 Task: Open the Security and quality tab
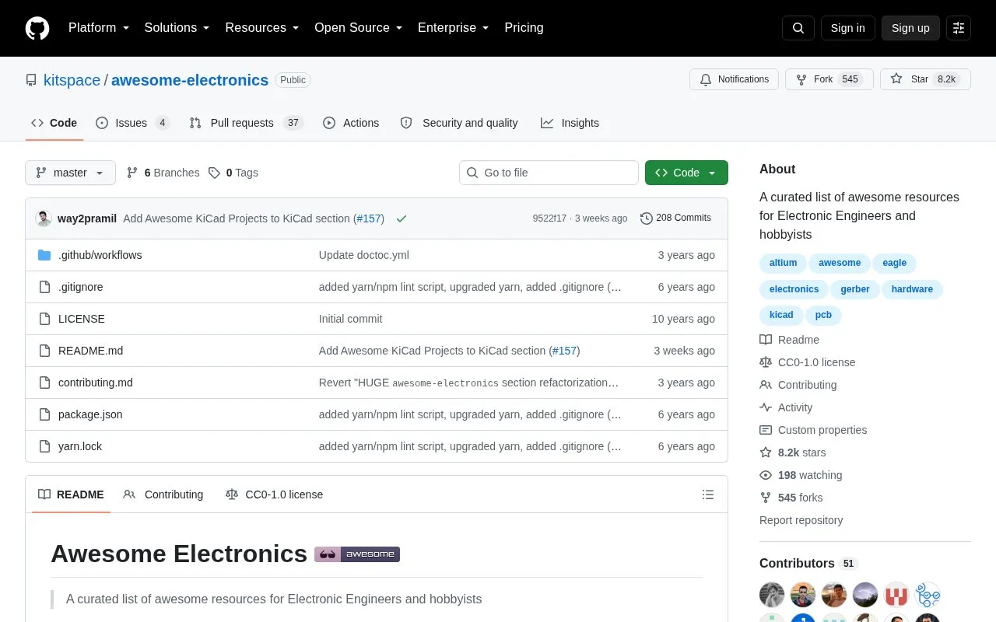pyautogui.click(x=459, y=123)
